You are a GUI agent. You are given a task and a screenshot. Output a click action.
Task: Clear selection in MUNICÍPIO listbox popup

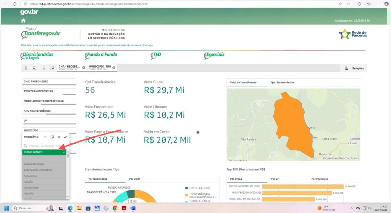[x=52, y=137]
